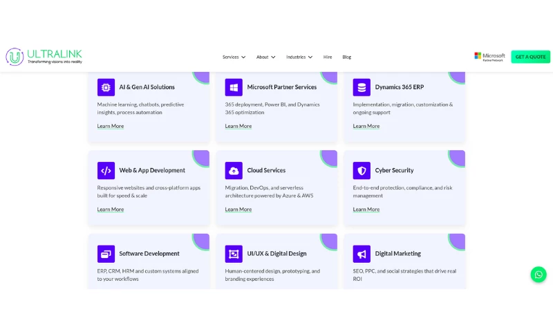Image resolution: width=553 pixels, height=332 pixels.
Task: Click Learn More under Cyber Security
Action: [366, 209]
